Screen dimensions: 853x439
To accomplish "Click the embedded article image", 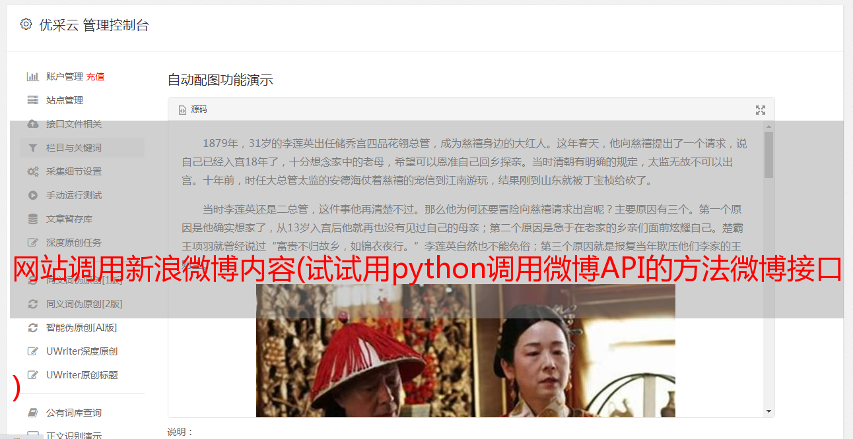I will (465, 351).
